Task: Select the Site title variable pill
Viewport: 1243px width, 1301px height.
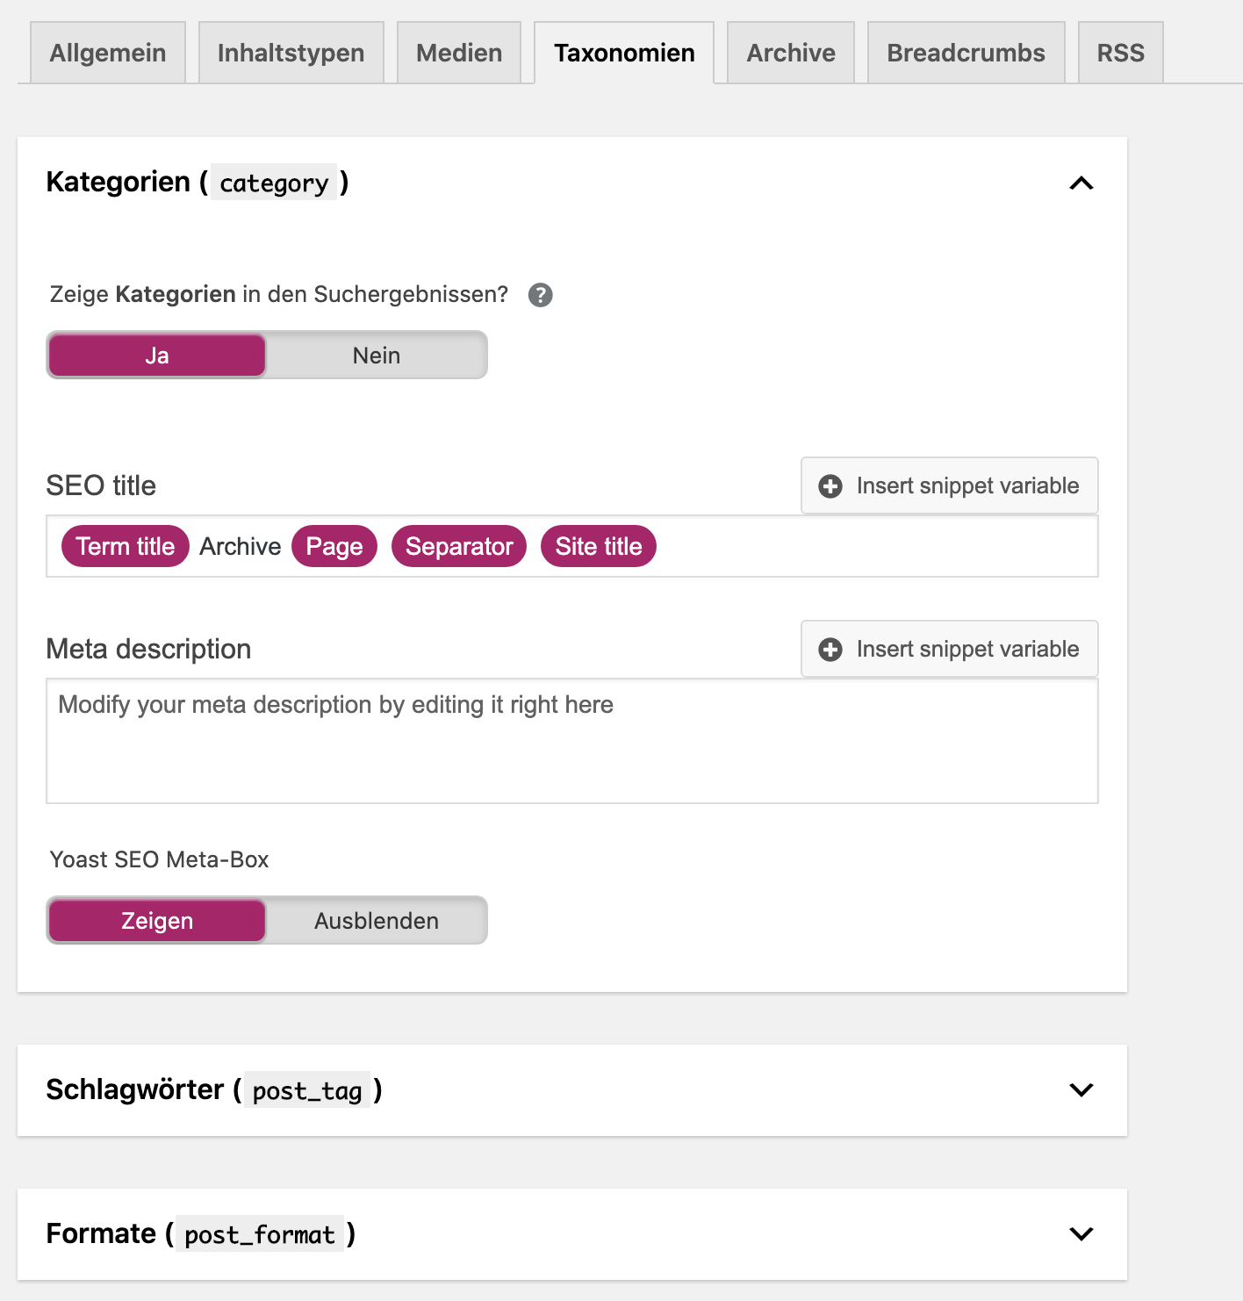Action: pos(599,546)
